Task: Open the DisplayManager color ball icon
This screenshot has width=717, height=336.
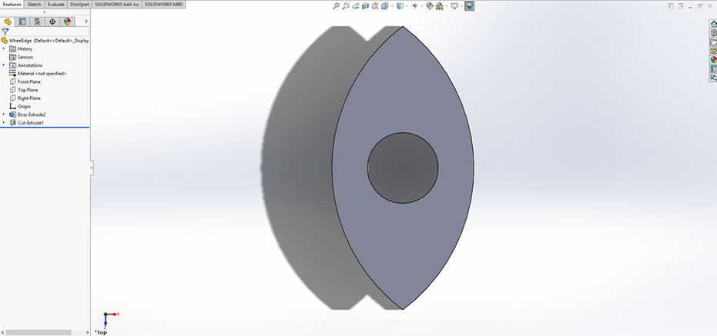Action: pyautogui.click(x=68, y=22)
